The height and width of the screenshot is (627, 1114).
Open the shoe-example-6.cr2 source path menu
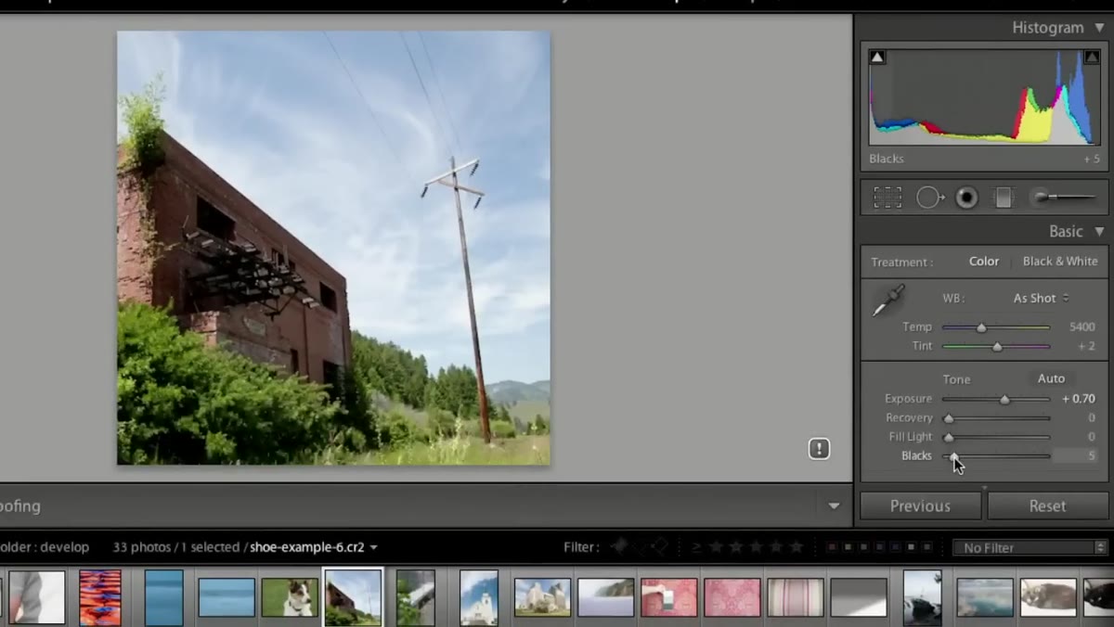pos(314,547)
